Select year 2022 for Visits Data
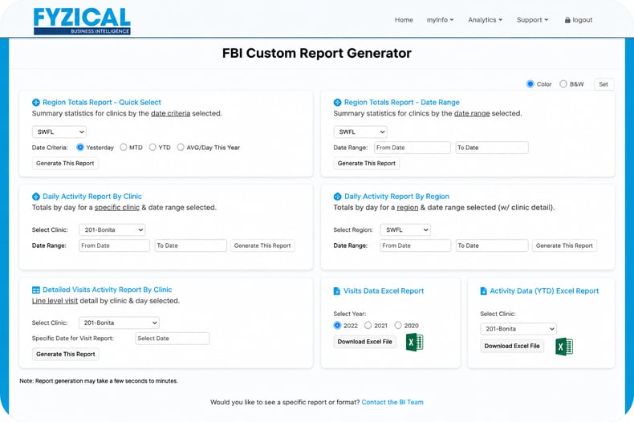 [x=337, y=325]
